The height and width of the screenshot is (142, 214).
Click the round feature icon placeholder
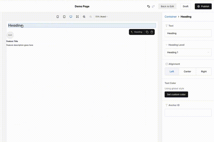coord(10,35)
